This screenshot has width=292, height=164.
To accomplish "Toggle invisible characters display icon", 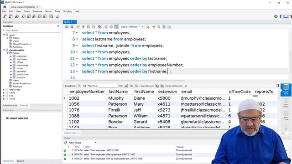I will (x=164, y=27).
